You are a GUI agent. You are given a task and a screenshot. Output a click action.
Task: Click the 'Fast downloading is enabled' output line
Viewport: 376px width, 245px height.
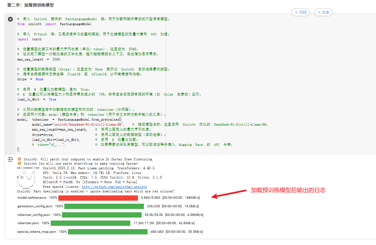[x=96, y=191]
